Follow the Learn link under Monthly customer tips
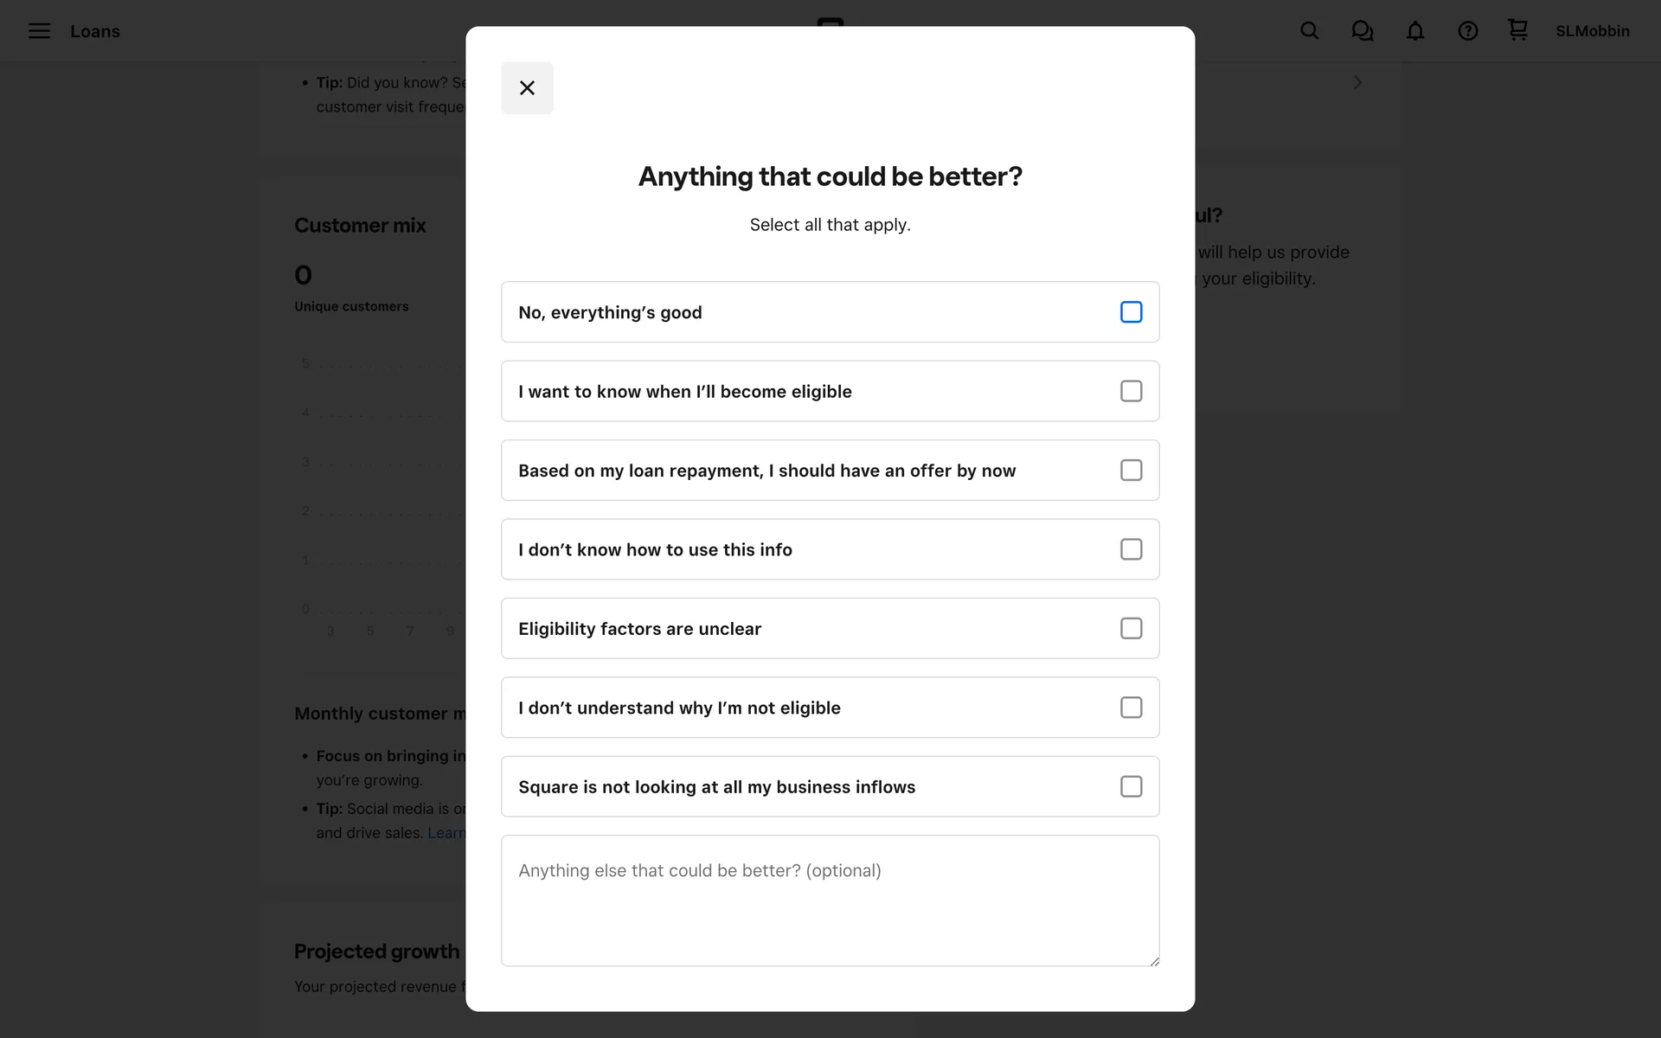The height and width of the screenshot is (1038, 1661). click(446, 833)
